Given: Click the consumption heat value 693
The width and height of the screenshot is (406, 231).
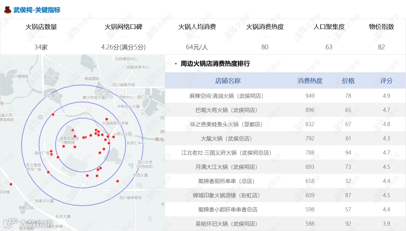Looking at the screenshot, I should [310, 167].
